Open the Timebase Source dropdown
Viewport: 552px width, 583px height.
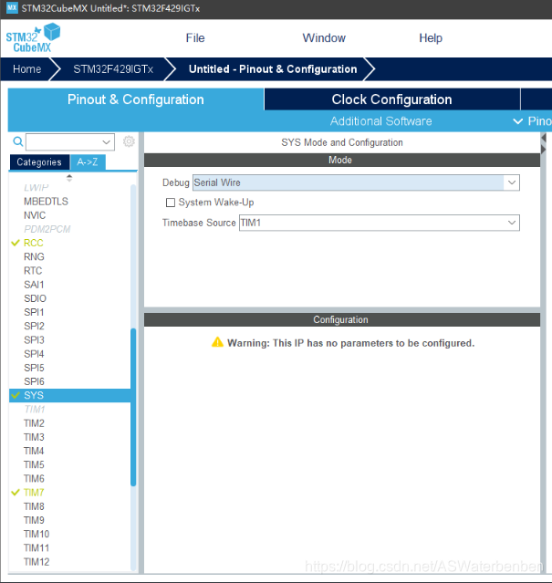coord(512,223)
